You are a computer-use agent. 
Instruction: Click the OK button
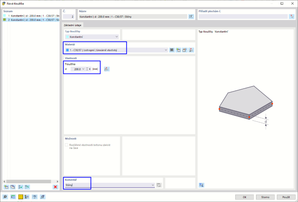pos(245,197)
